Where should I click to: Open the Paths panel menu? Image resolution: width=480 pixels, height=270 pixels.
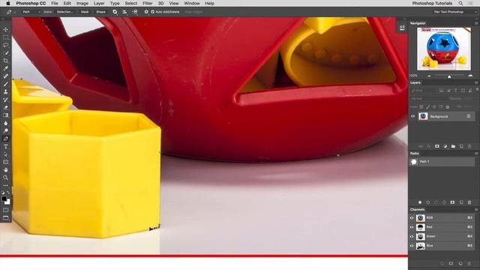[476, 153]
